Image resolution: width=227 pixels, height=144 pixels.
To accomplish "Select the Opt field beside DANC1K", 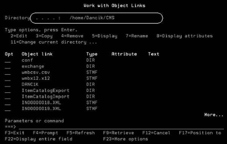I will click(x=8, y=84).
